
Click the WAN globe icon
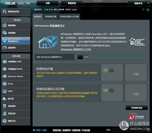point(5,69)
